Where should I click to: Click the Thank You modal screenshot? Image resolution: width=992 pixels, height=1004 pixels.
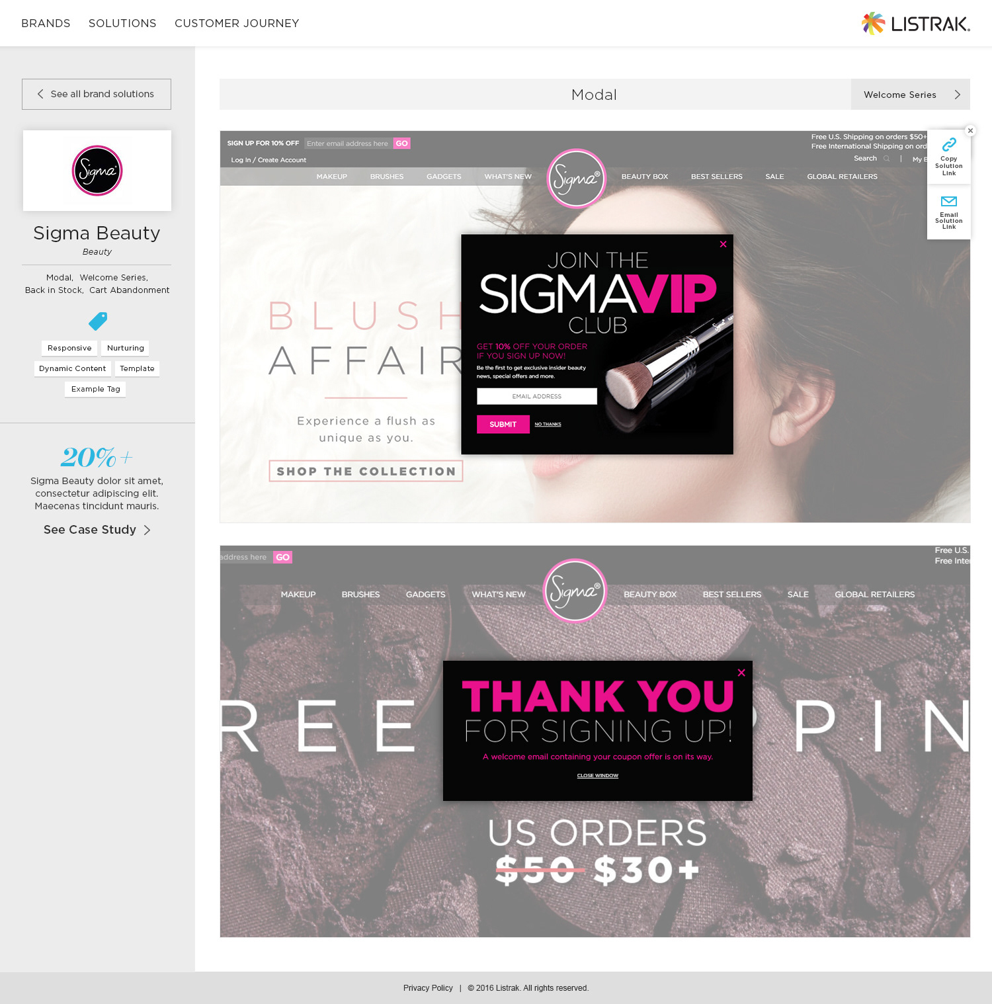(595, 741)
